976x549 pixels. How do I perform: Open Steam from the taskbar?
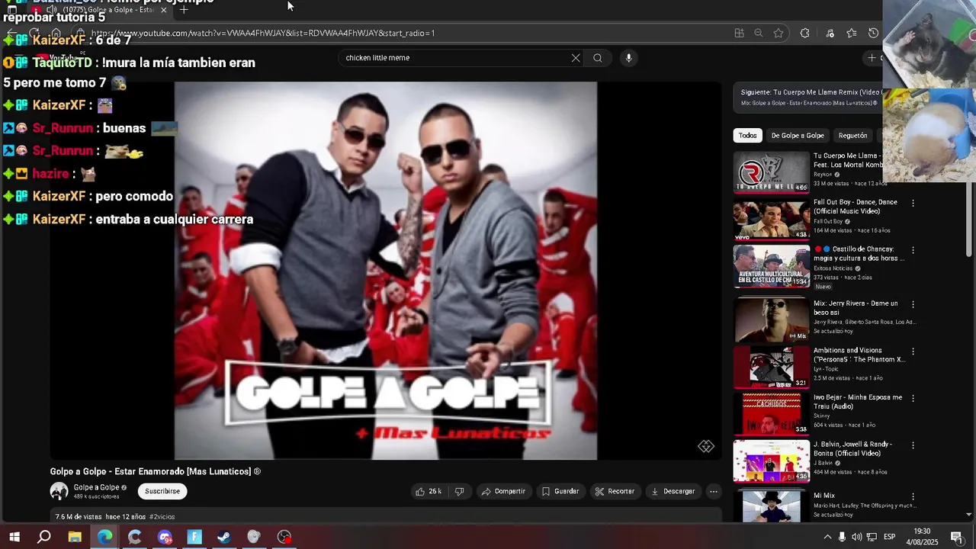pyautogui.click(x=224, y=537)
